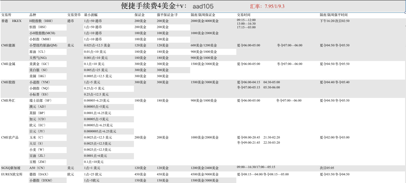Select the CME金属 exchange cell
Image resolution: width=406 pixels, height=183 pixels.
click(x=8, y=64)
